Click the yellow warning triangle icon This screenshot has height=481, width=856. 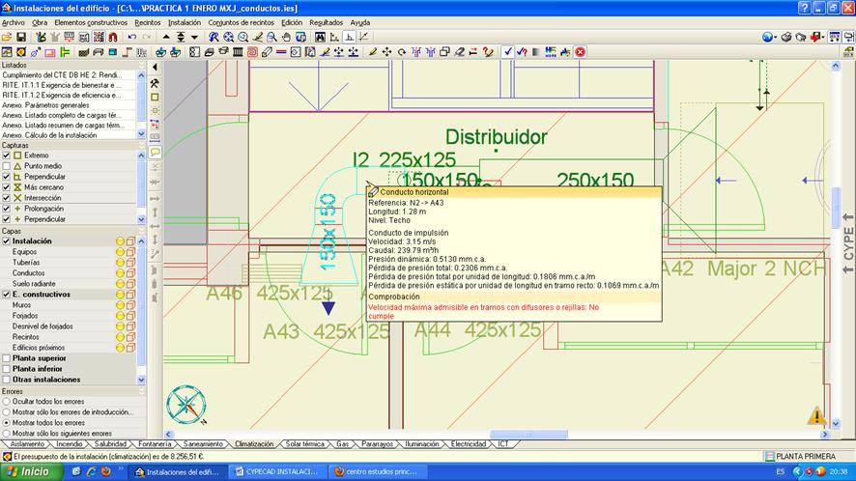coord(816,416)
